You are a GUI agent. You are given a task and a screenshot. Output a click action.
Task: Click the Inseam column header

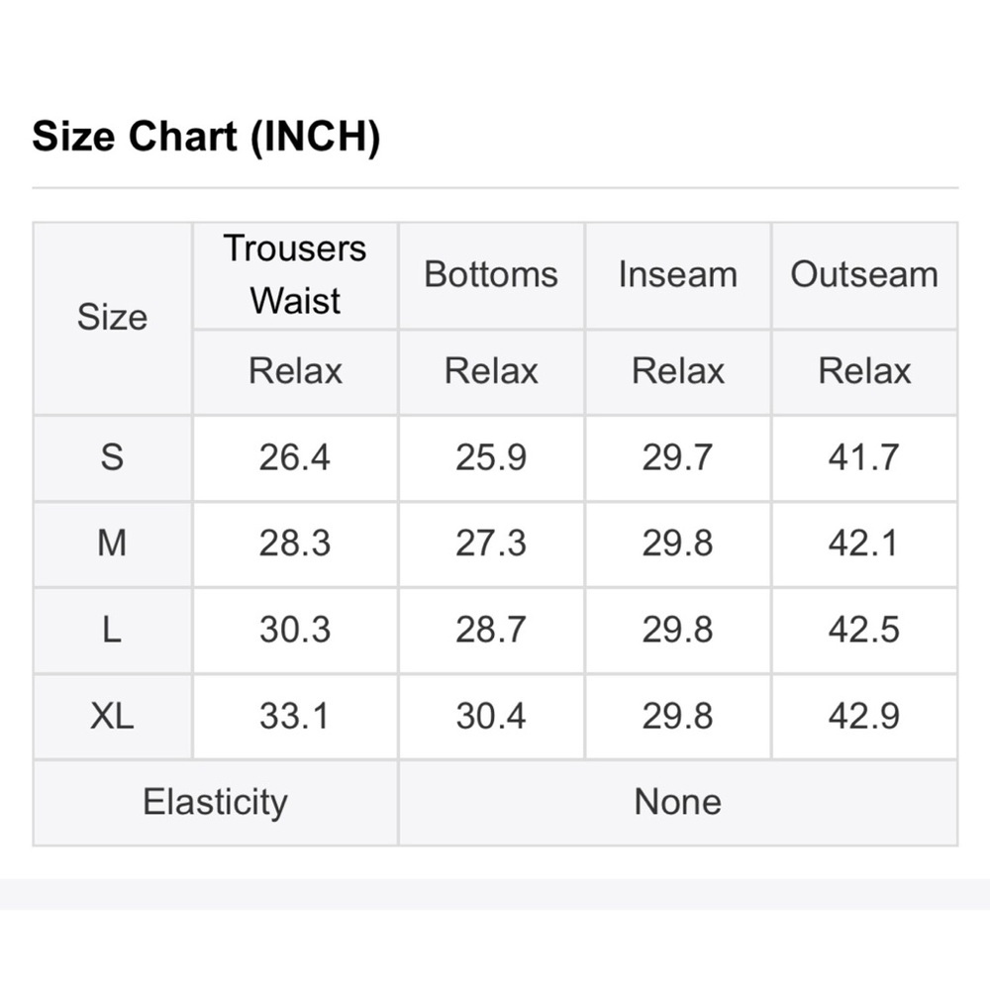pos(677,275)
